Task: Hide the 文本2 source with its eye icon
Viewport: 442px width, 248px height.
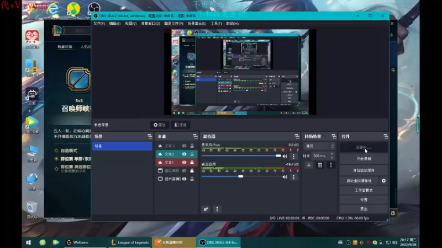Action: coord(184,154)
